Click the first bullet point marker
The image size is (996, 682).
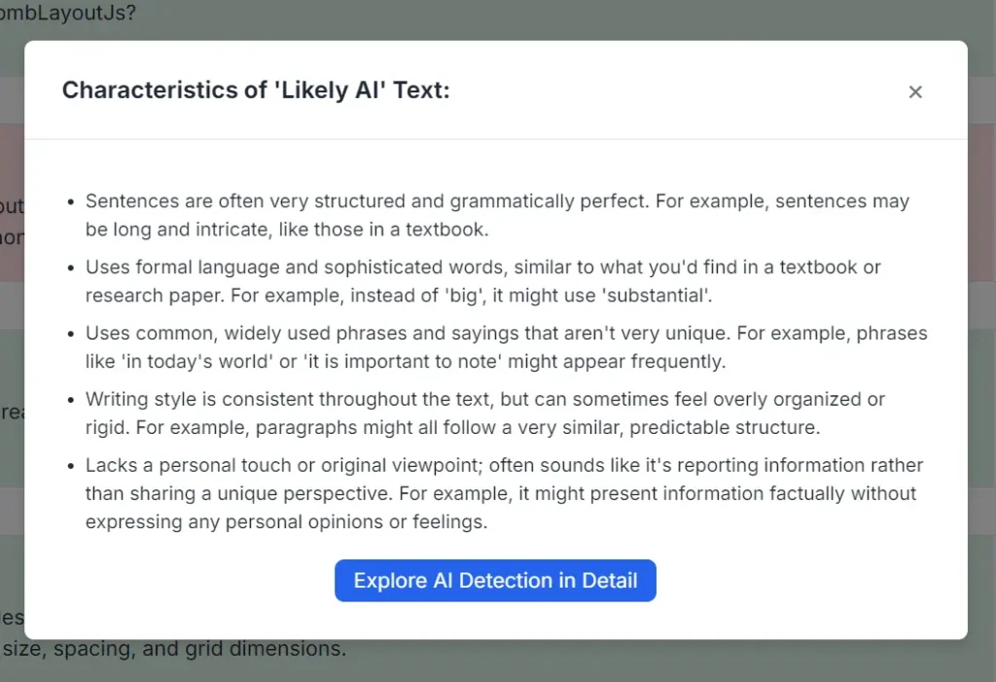pyautogui.click(x=69, y=201)
